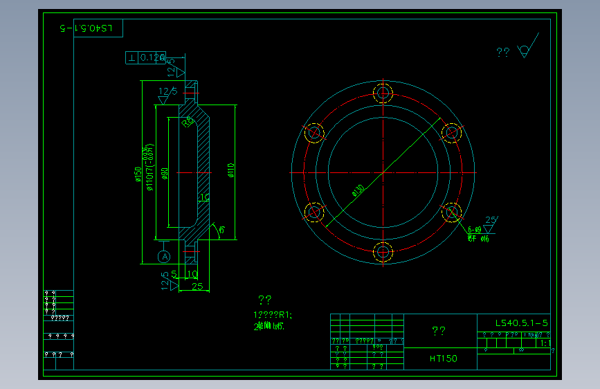The height and width of the screenshot is (389, 600).
Task: Select the HT150 material text
Action: (x=443, y=359)
